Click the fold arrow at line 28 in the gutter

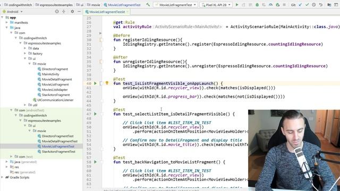click(x=100, y=33)
